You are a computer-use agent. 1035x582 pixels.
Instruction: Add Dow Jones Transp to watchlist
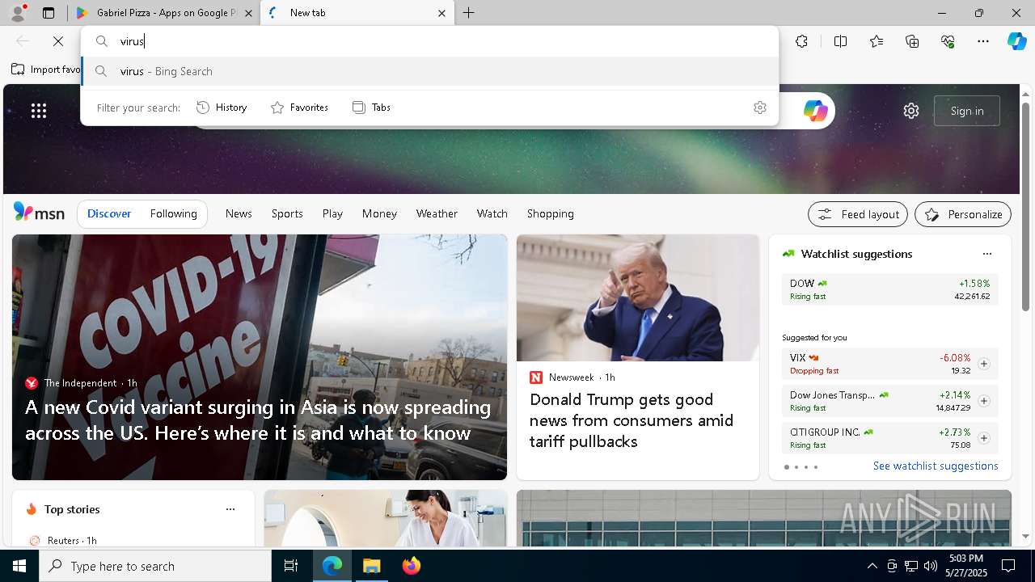click(x=984, y=401)
